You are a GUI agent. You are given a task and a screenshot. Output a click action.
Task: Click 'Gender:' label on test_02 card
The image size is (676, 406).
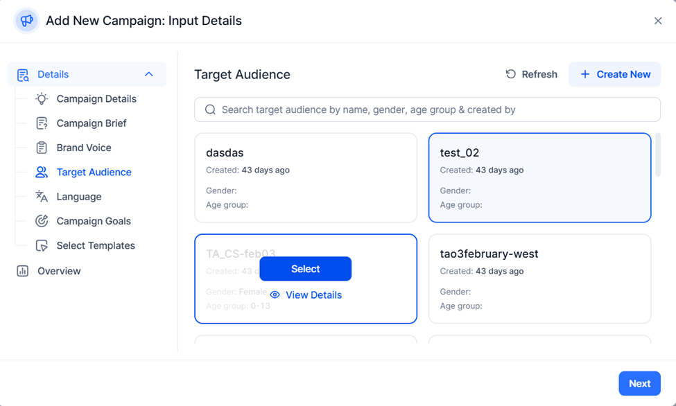456,191
